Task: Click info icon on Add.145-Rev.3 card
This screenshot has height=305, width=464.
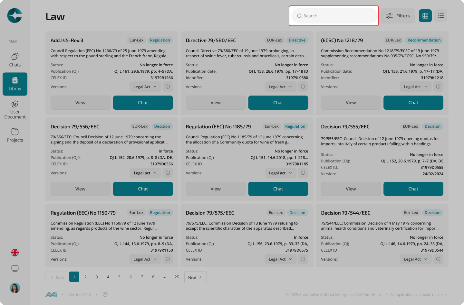Action: 168,87
